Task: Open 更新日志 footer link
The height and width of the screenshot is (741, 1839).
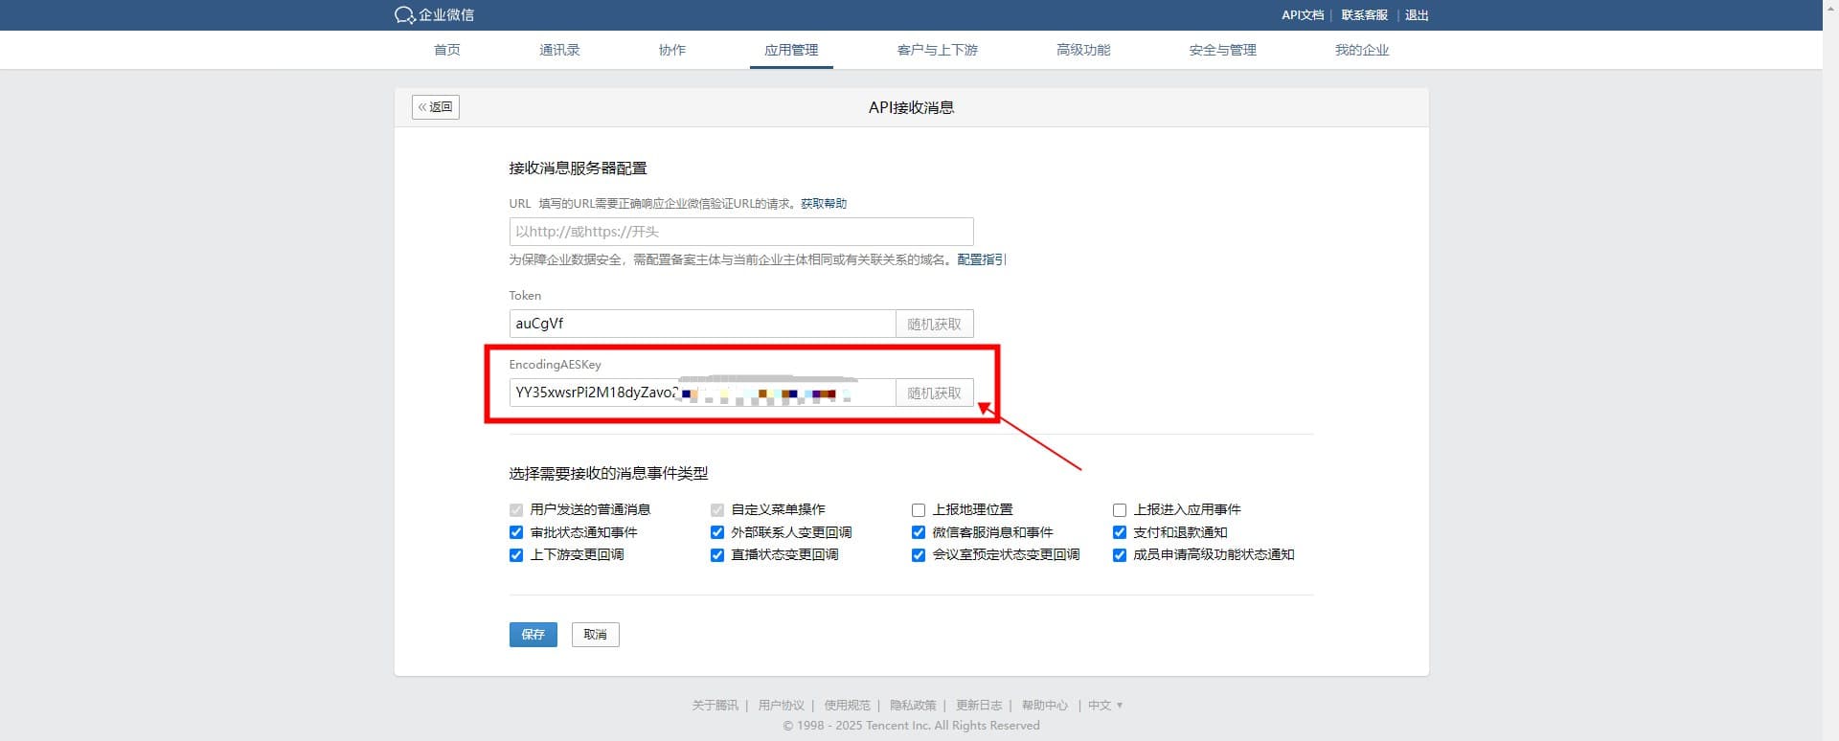Action: 979,706
